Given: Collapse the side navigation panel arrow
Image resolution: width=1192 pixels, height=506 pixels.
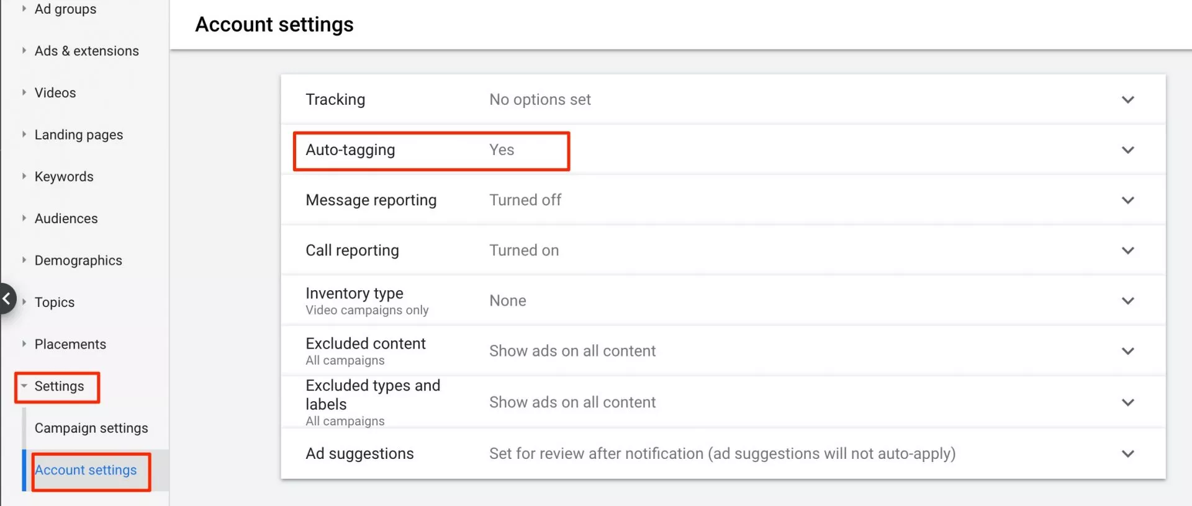Looking at the screenshot, I should [x=7, y=299].
